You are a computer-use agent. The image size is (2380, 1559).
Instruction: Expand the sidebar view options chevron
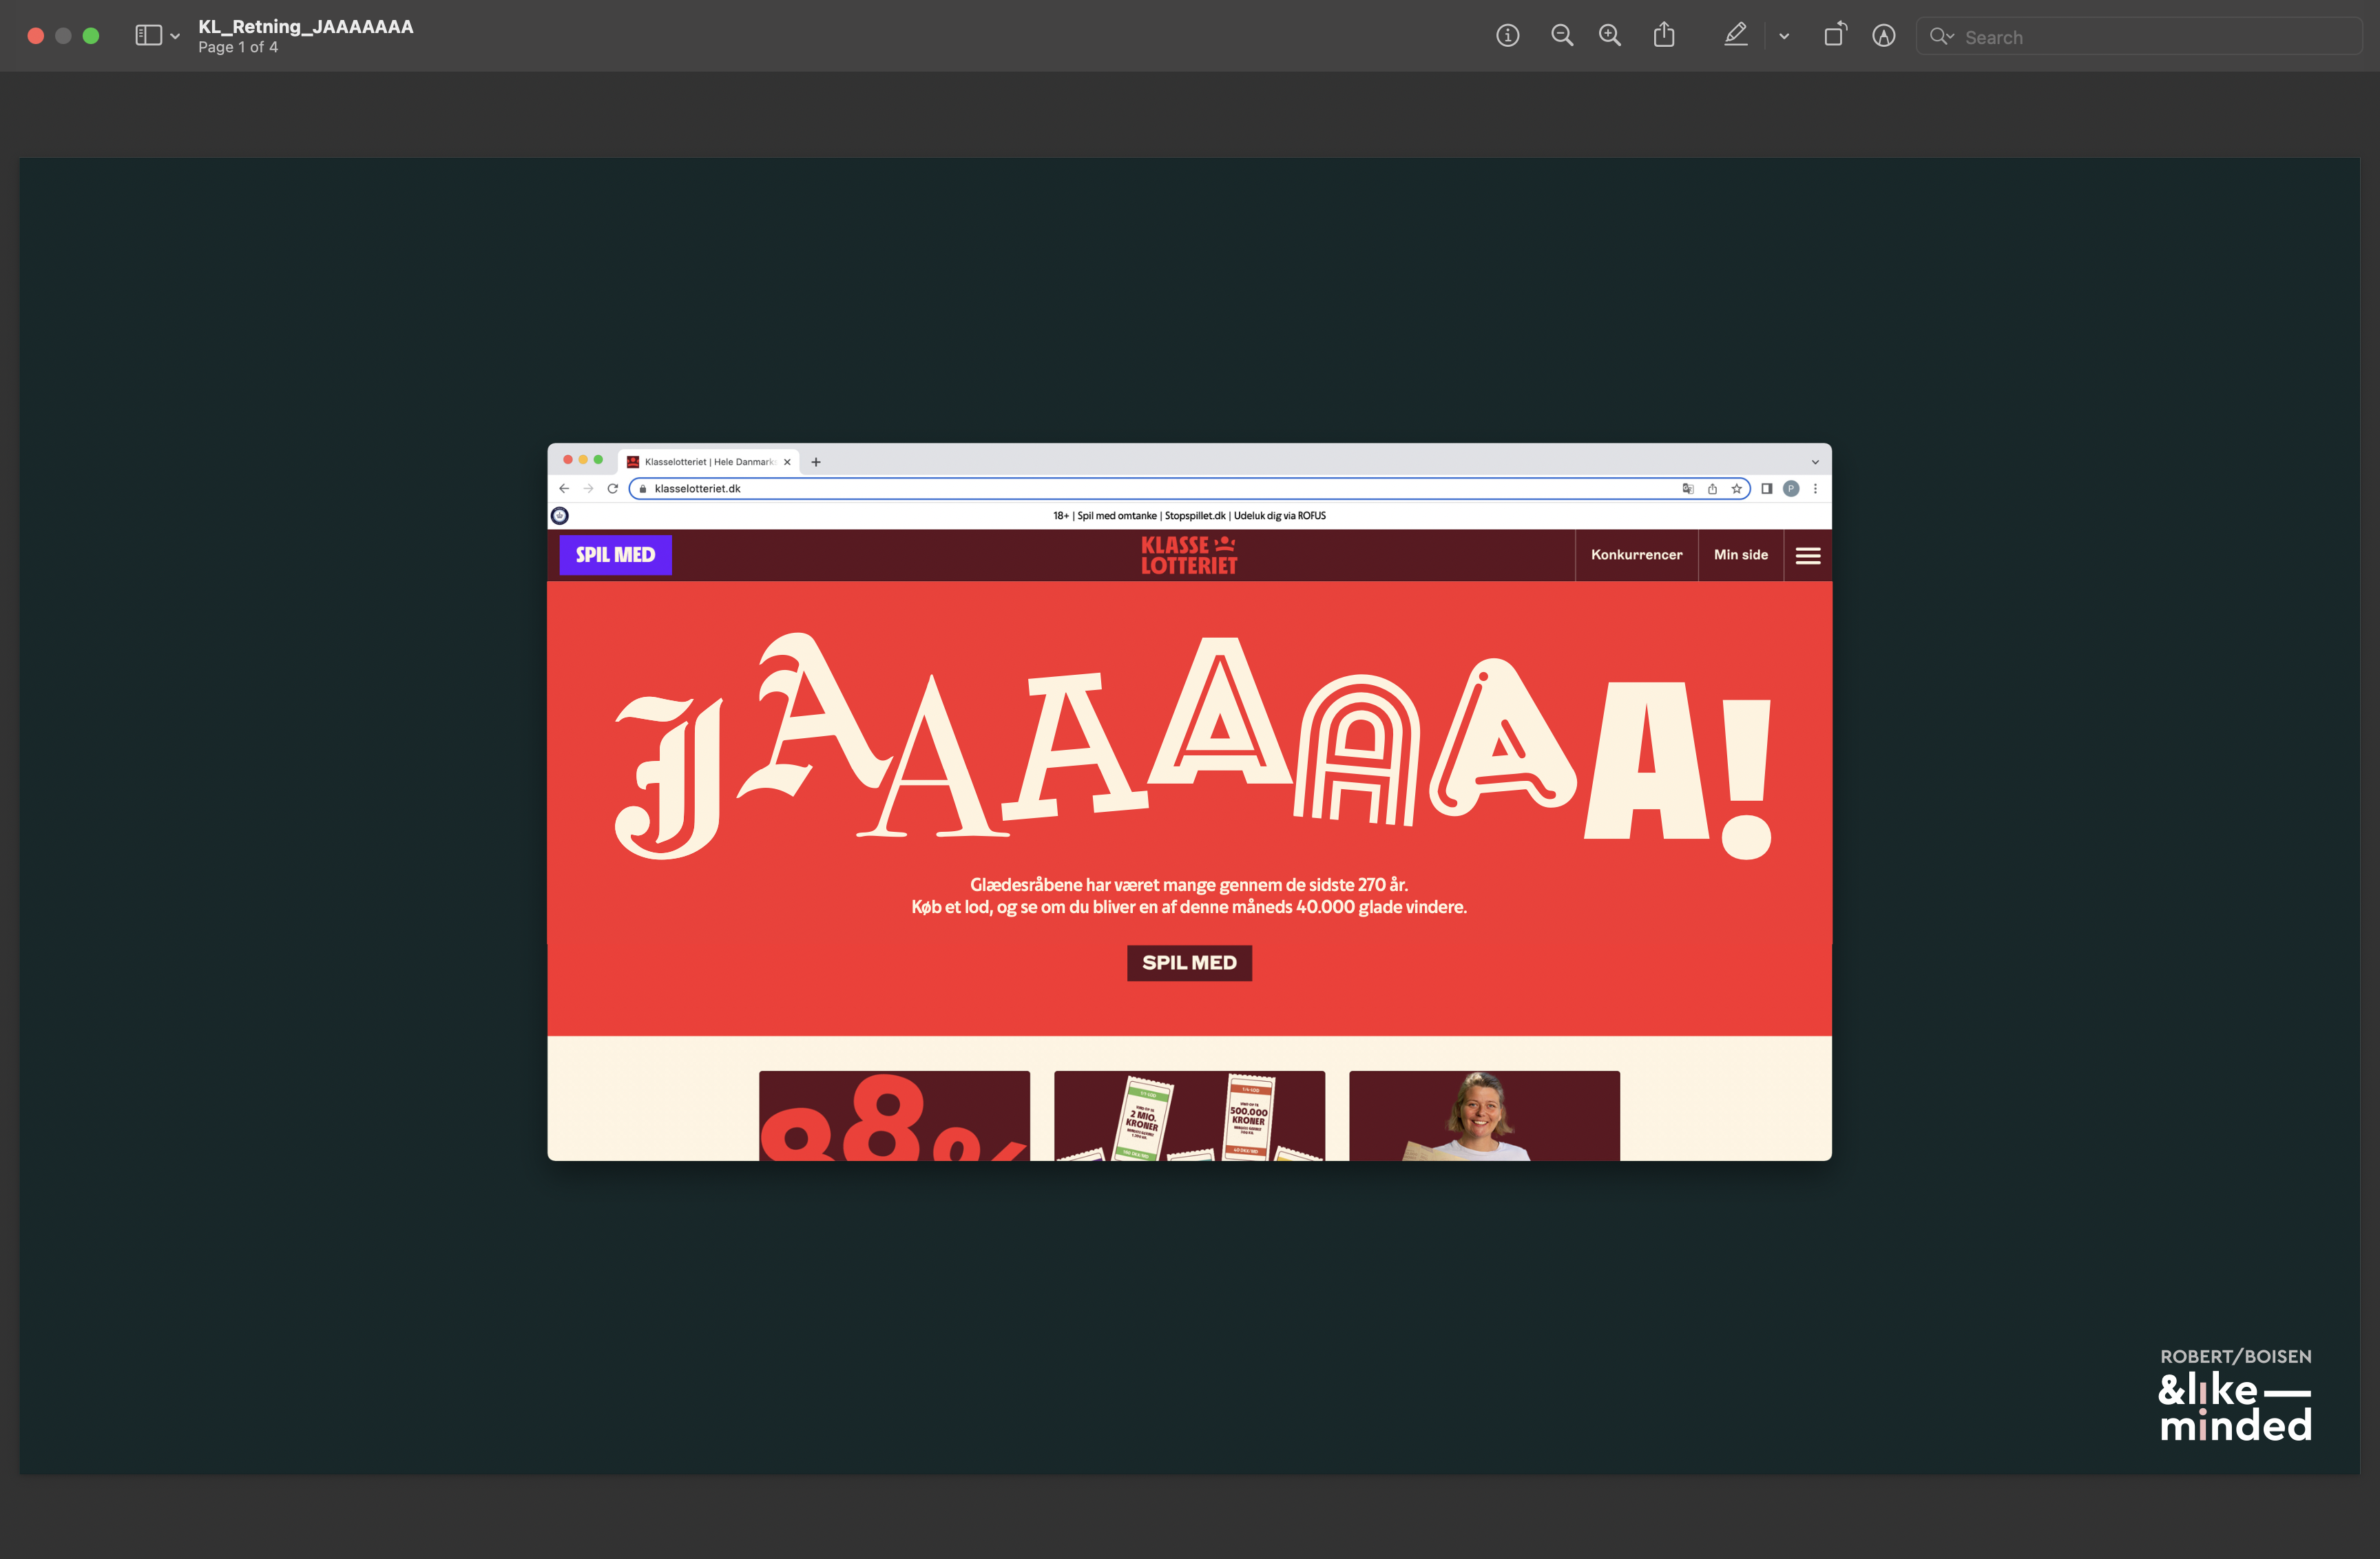(175, 37)
